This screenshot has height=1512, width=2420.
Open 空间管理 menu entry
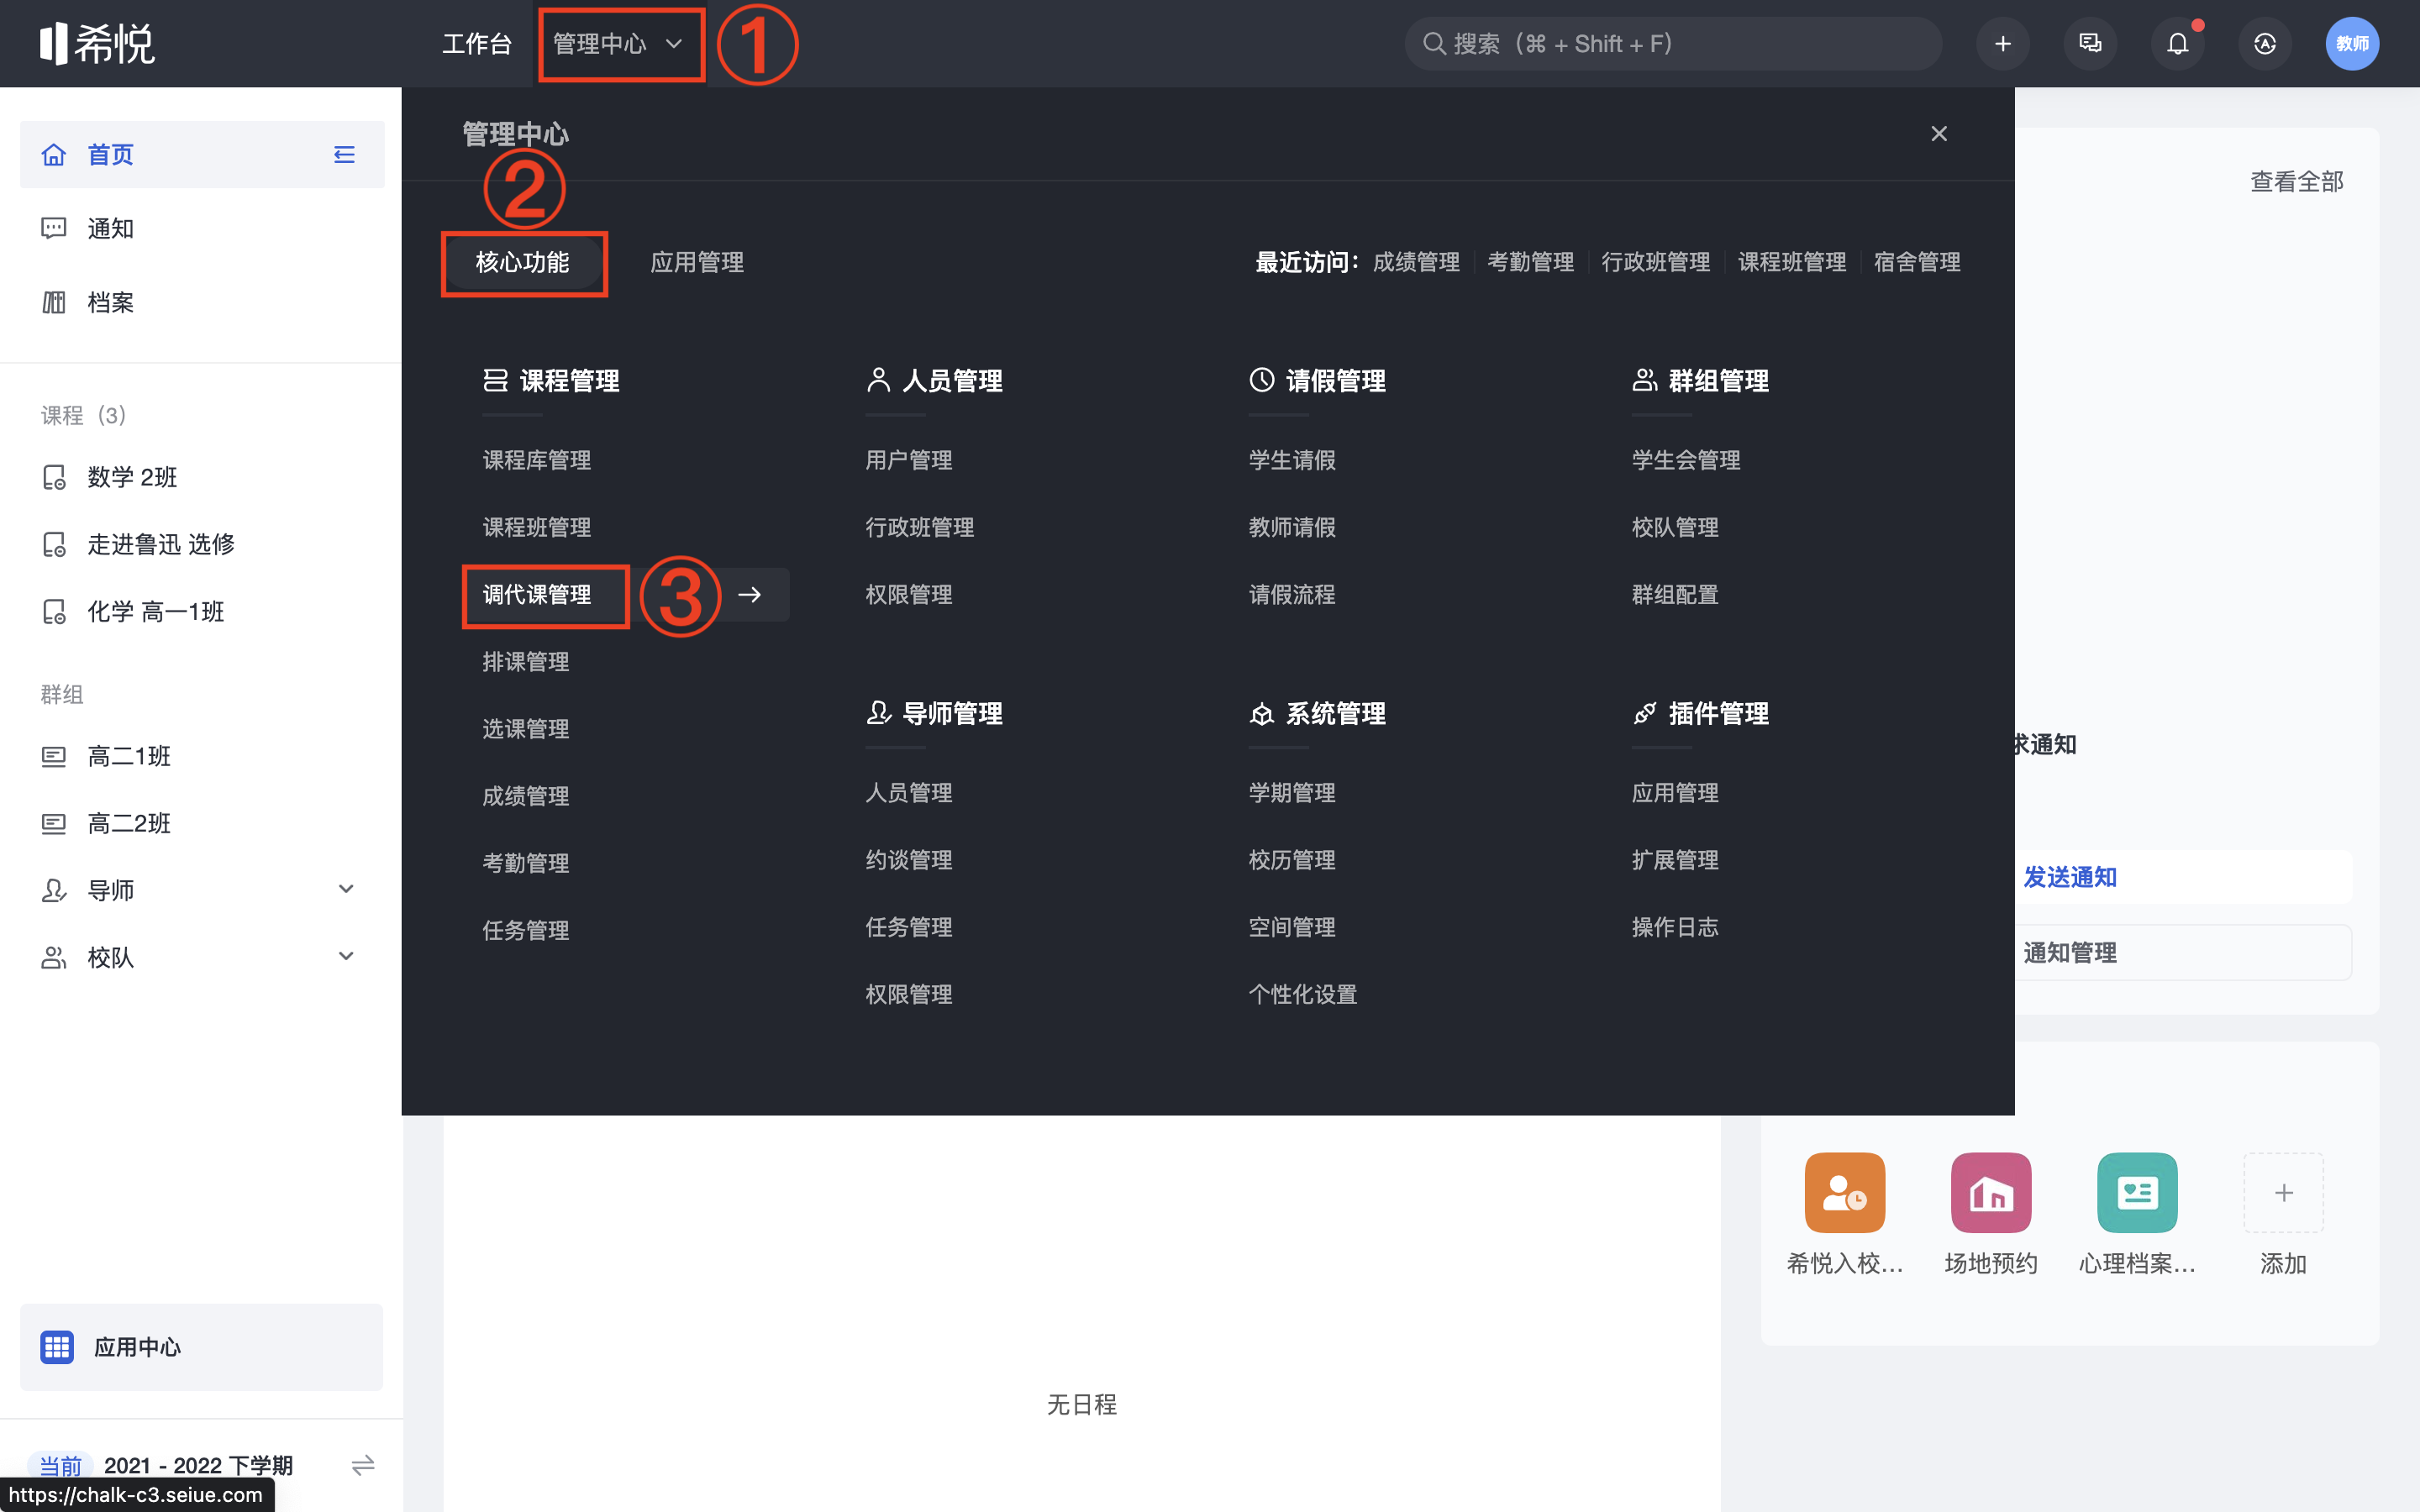point(1292,927)
